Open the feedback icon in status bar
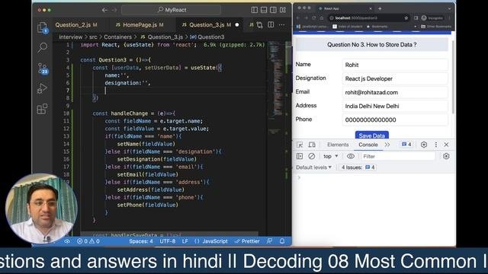 [269, 241]
